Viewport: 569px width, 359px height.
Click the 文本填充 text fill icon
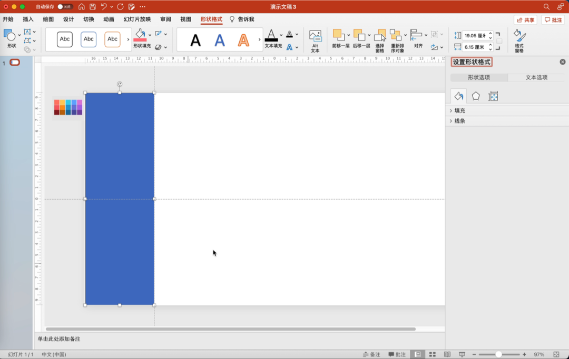271,35
